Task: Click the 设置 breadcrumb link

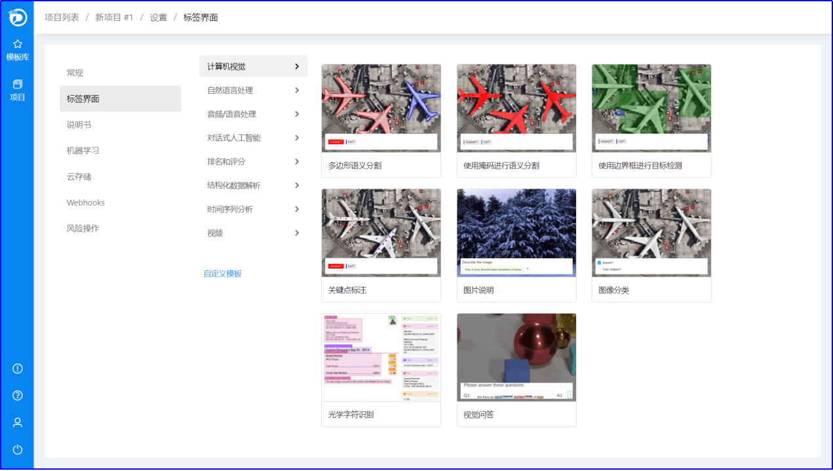Action: click(x=159, y=18)
